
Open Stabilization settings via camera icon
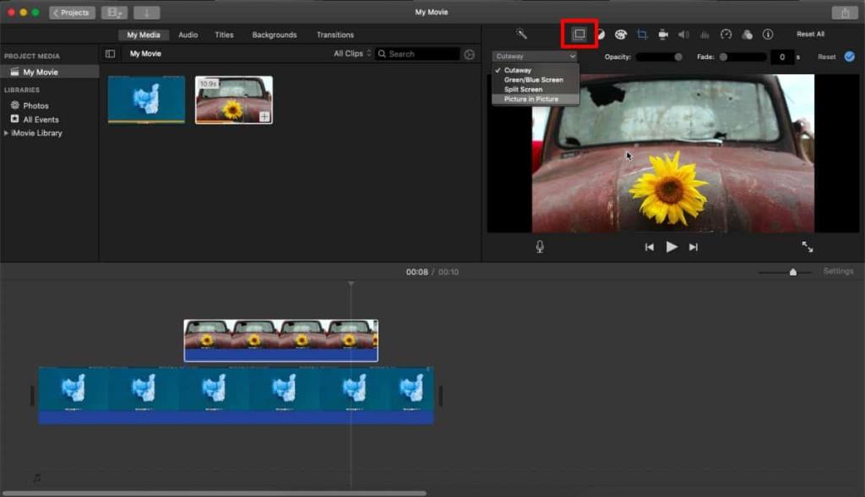[x=662, y=34]
